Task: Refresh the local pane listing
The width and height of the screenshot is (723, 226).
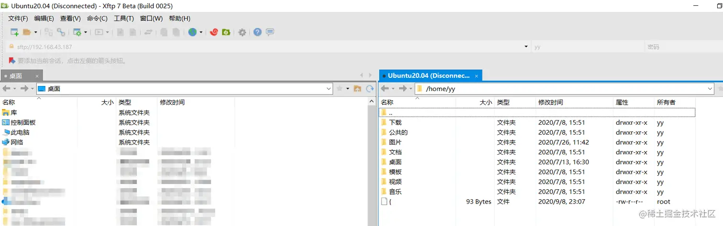Action: coord(370,88)
